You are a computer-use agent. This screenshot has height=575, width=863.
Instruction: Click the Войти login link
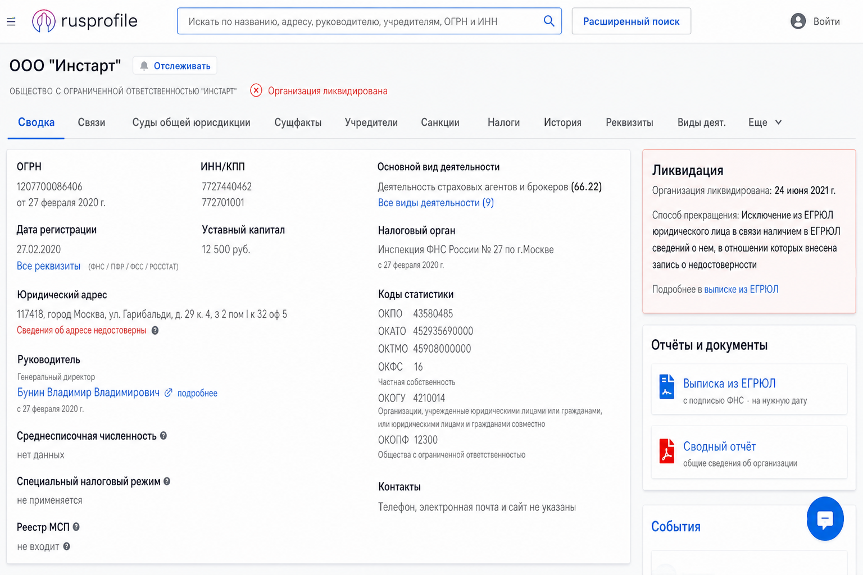tap(826, 21)
